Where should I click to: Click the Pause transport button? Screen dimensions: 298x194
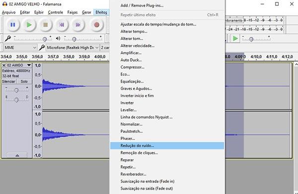pos(13,25)
